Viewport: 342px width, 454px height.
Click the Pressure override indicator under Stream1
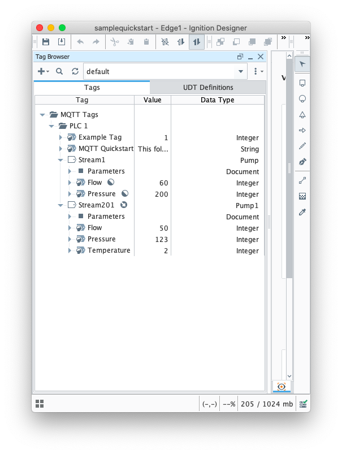125,193
